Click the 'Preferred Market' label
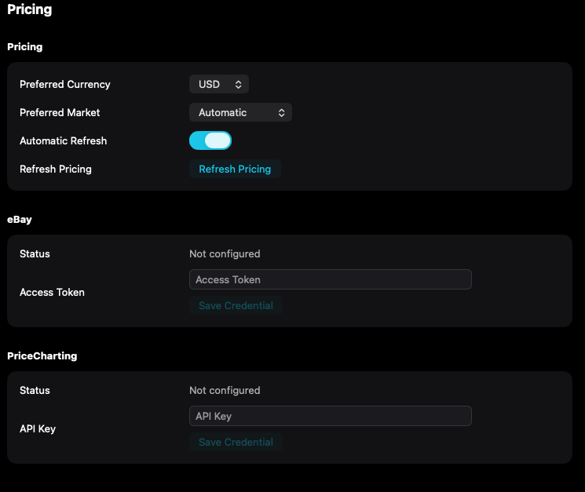Image resolution: width=585 pixels, height=492 pixels. click(x=60, y=112)
